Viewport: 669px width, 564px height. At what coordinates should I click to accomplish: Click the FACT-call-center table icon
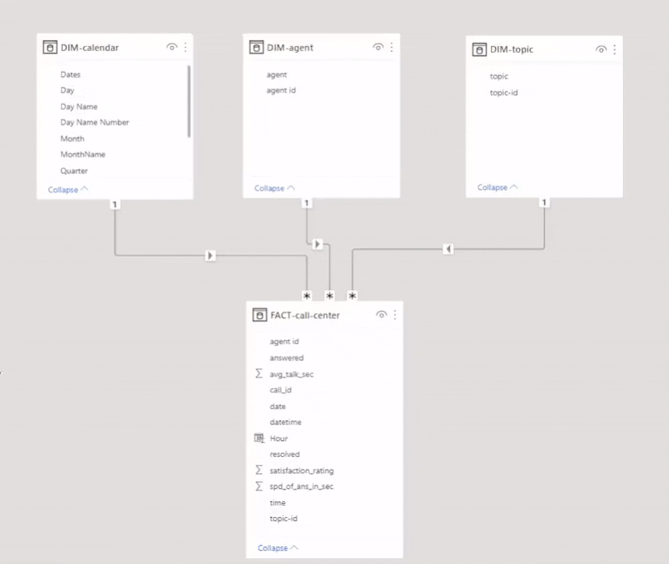pos(260,315)
